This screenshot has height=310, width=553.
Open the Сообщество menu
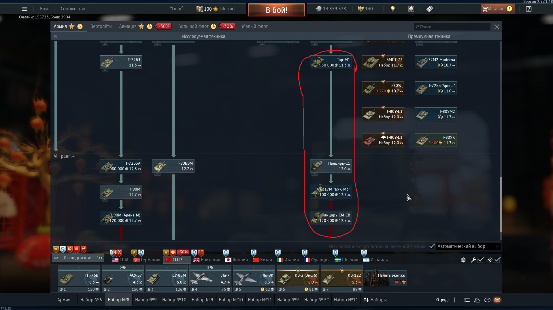pos(73,9)
